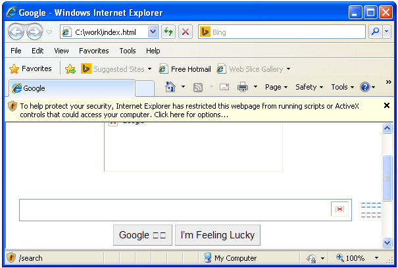The image size is (398, 268).
Task: Click the zoom level 100% button
Action: pos(350,258)
